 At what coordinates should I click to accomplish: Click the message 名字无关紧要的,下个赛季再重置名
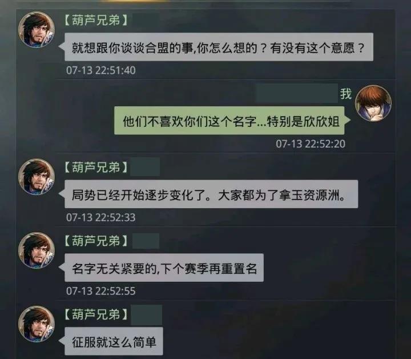(x=164, y=268)
